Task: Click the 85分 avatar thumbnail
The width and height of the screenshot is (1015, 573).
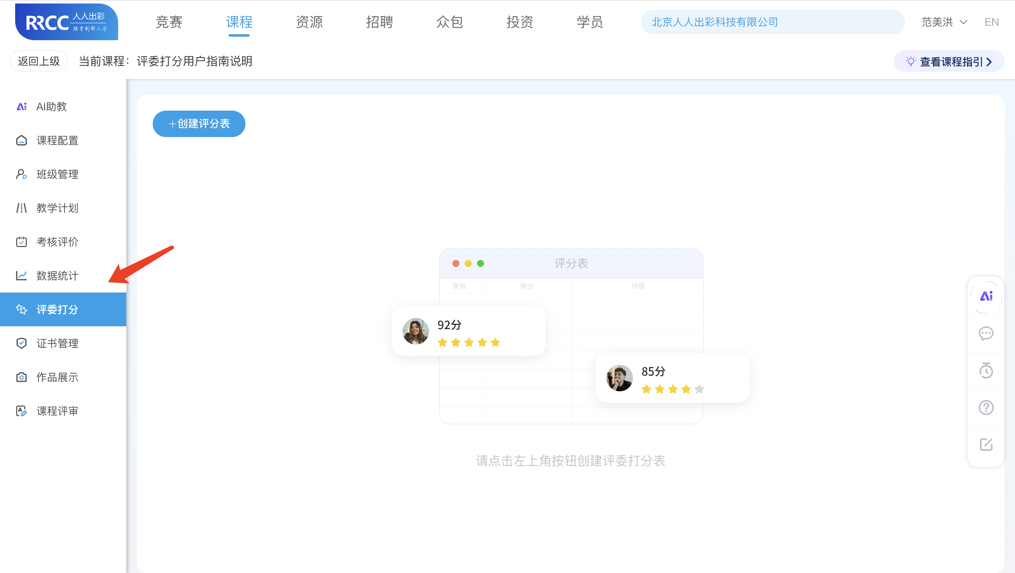Action: [619, 378]
